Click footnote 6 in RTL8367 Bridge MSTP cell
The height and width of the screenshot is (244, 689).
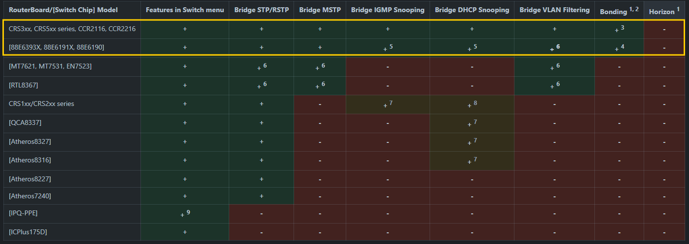[x=323, y=84]
